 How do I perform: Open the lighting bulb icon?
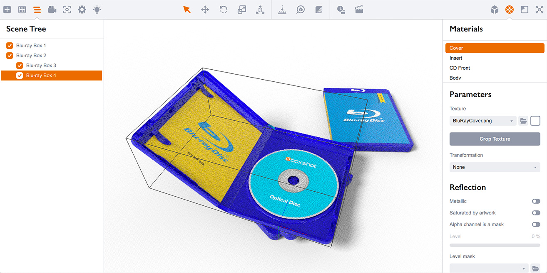tap(97, 10)
